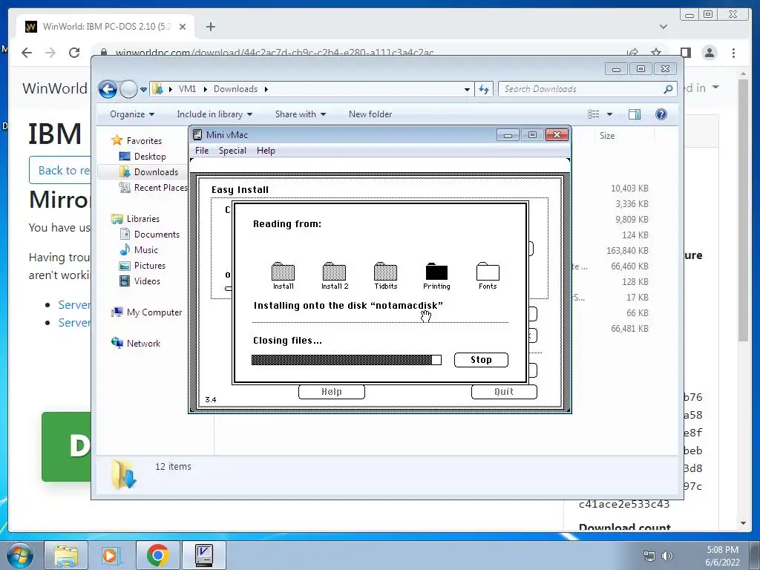
Task: Change view with the Explorer views icon
Action: pos(593,114)
